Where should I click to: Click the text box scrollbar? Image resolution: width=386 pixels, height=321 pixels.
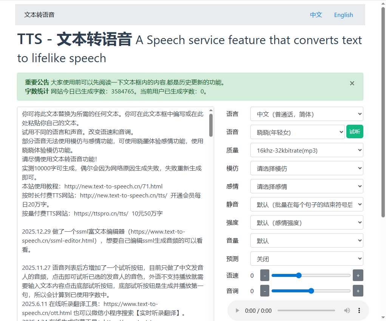[211, 124]
